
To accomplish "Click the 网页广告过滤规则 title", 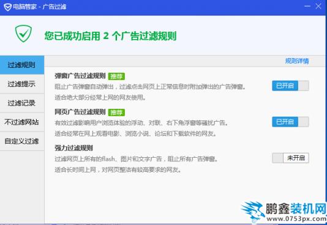I will tap(80, 112).
